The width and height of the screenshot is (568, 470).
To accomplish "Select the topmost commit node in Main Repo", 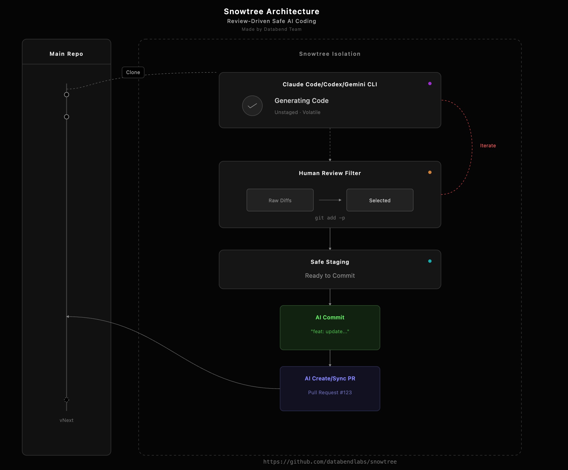I will coord(67,95).
